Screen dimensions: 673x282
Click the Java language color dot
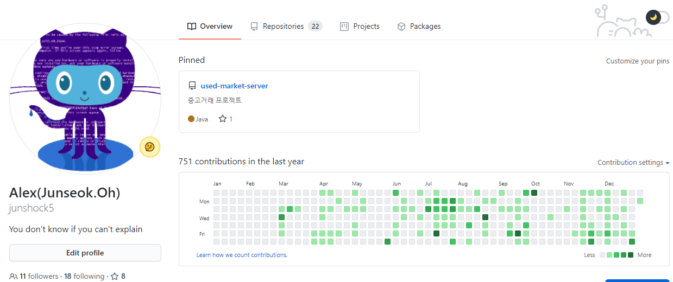pyautogui.click(x=191, y=119)
